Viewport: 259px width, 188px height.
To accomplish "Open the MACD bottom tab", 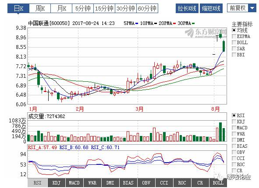I will click(75, 183).
